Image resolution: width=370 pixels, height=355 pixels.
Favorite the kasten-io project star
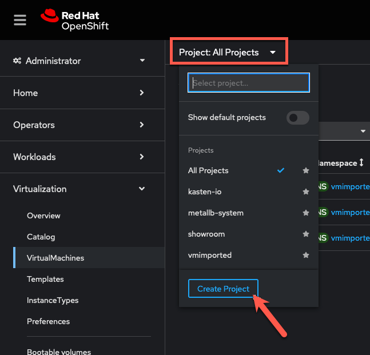point(306,192)
